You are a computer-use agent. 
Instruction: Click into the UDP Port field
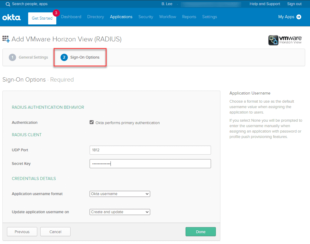click(150, 150)
